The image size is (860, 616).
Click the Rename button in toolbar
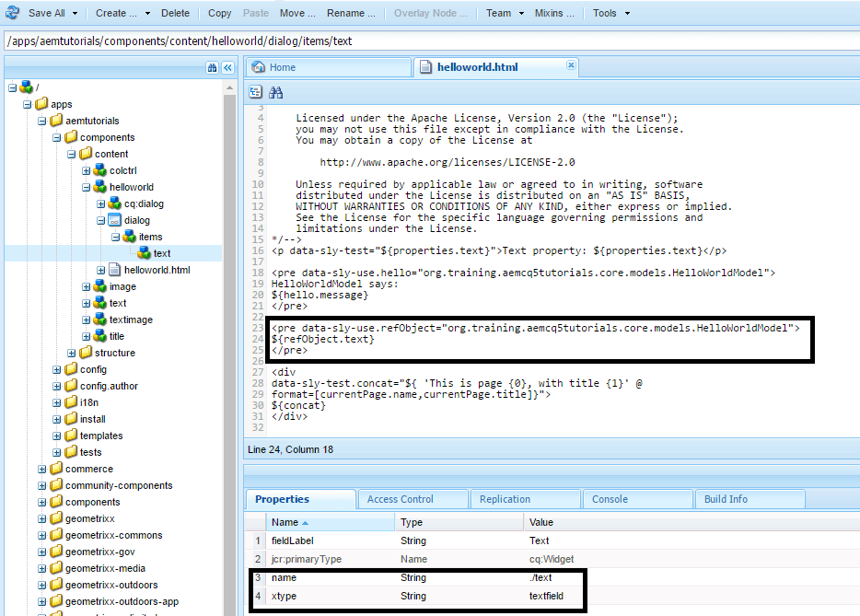pyautogui.click(x=351, y=13)
